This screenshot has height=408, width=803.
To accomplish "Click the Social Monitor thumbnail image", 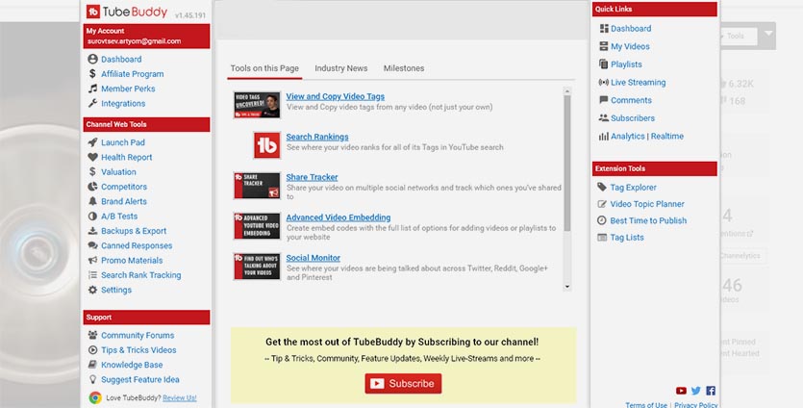I will click(257, 266).
